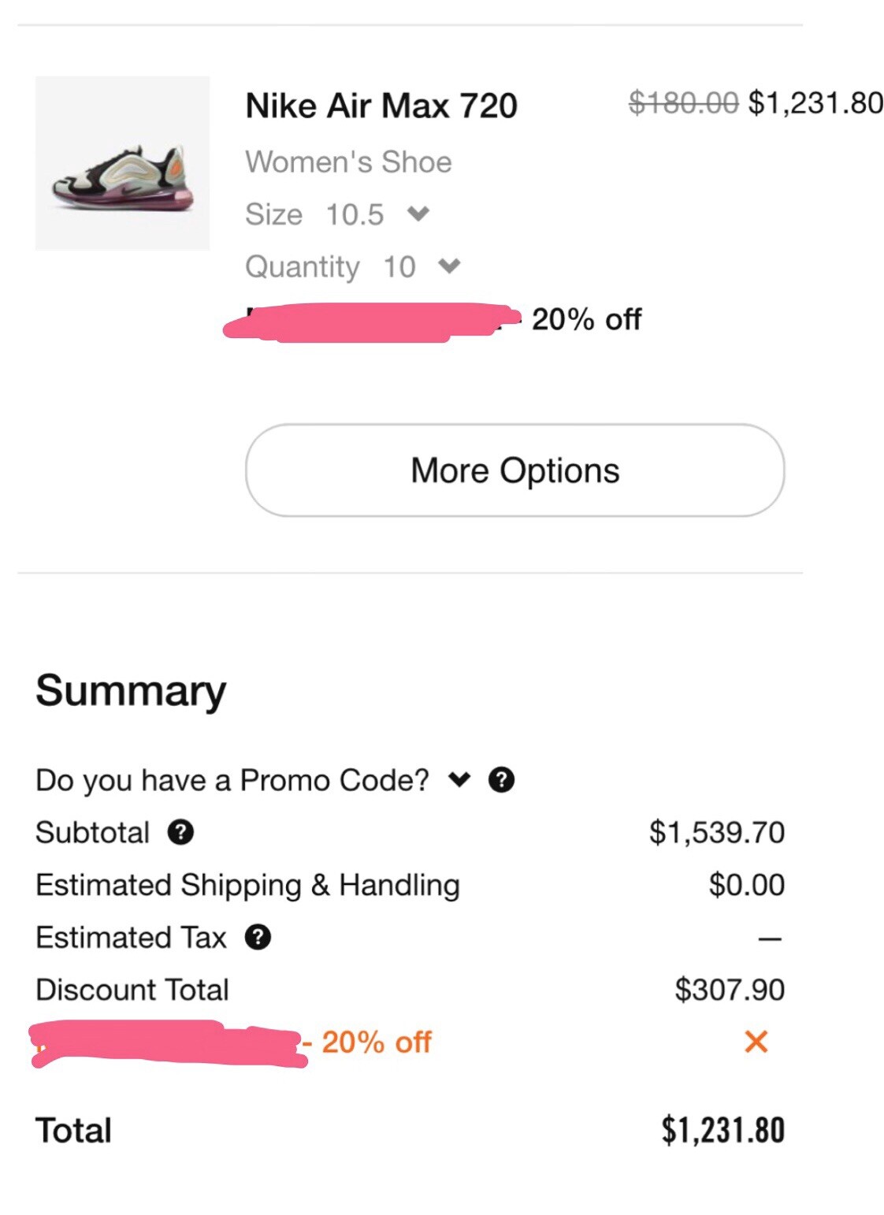Image resolution: width=884 pixels, height=1215 pixels.
Task: Open the Estimated Tax help icon
Action: coord(260,938)
